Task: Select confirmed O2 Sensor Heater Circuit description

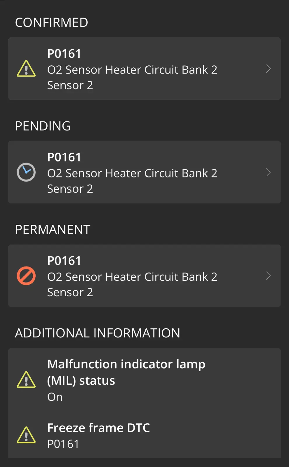Action: [x=132, y=78]
